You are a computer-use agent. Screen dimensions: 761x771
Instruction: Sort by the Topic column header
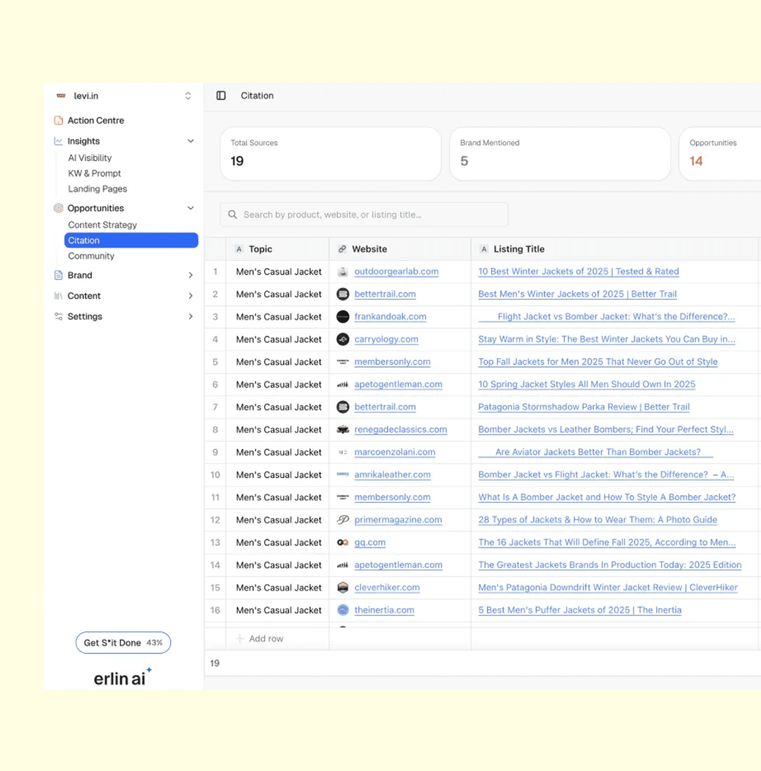[x=277, y=249]
